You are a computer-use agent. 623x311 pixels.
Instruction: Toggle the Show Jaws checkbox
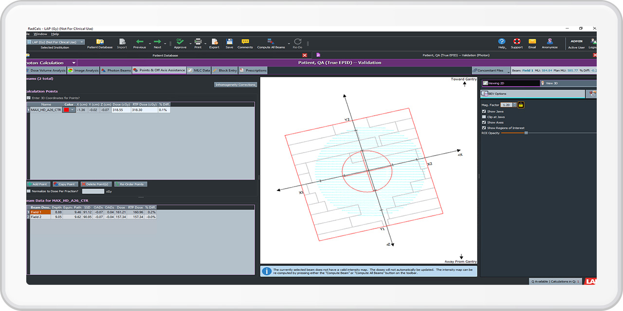(x=484, y=111)
